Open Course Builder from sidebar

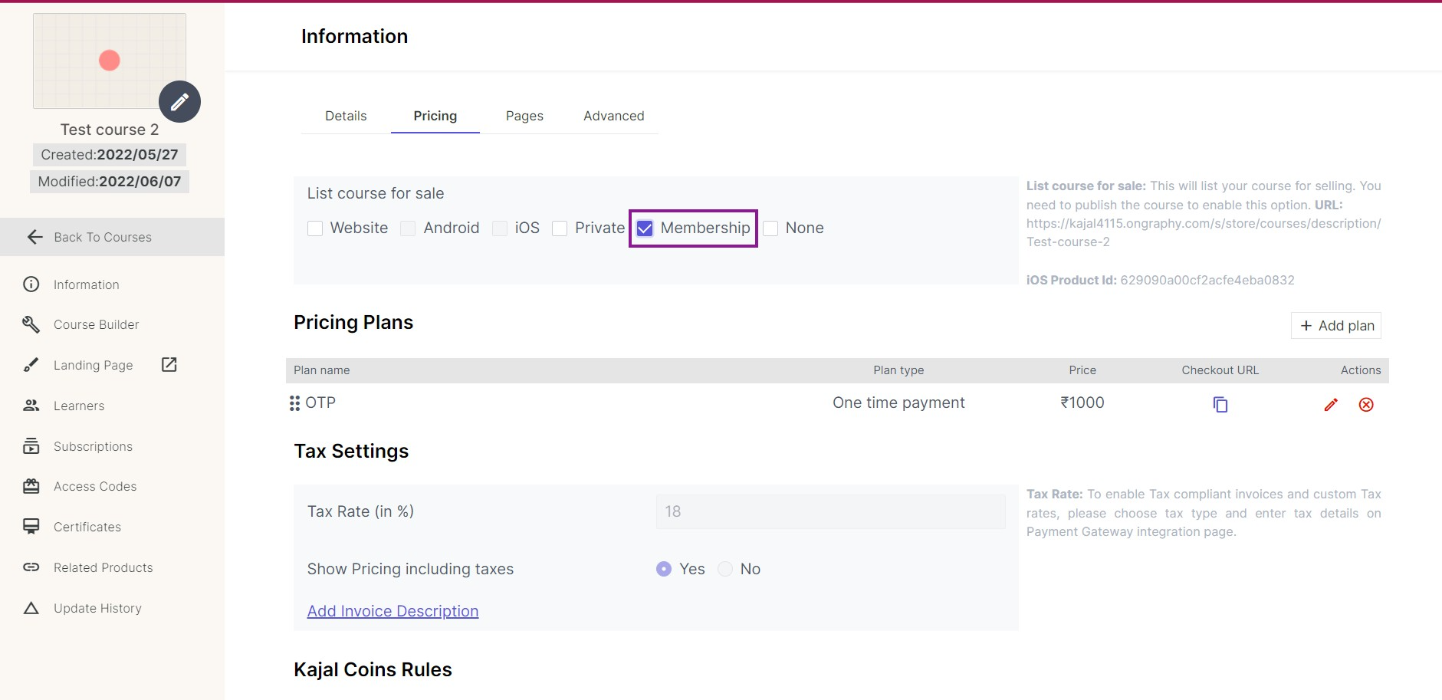[x=96, y=325]
